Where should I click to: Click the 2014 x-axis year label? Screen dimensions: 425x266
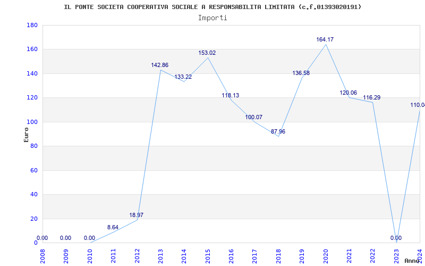[x=184, y=256]
